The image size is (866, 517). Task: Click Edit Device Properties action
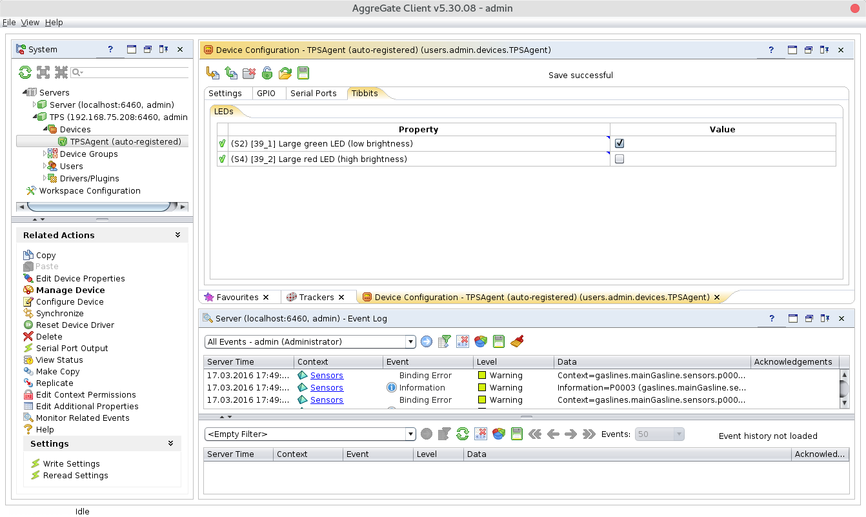[x=81, y=278]
